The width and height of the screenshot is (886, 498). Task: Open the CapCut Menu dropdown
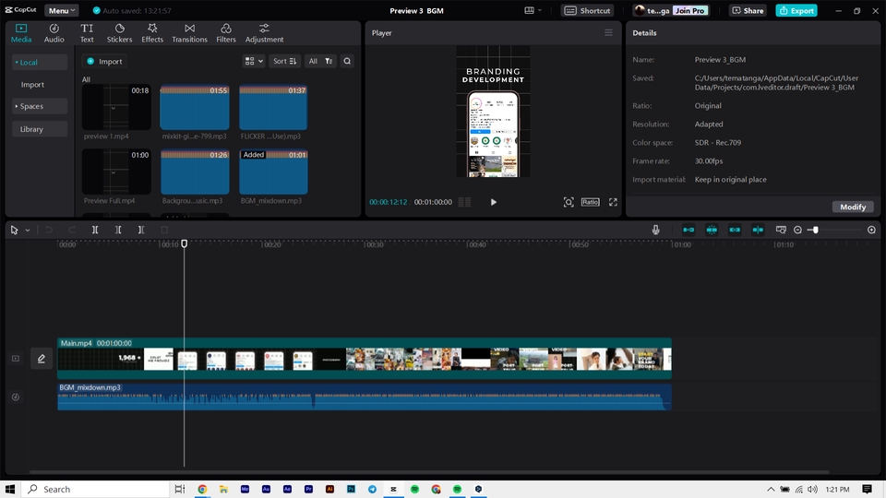pos(61,11)
